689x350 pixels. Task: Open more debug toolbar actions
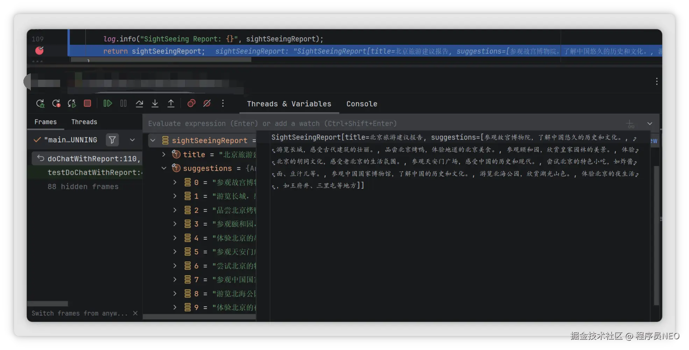223,103
